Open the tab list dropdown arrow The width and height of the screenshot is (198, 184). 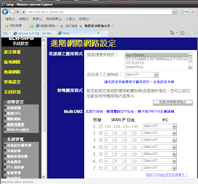tap(10, 33)
